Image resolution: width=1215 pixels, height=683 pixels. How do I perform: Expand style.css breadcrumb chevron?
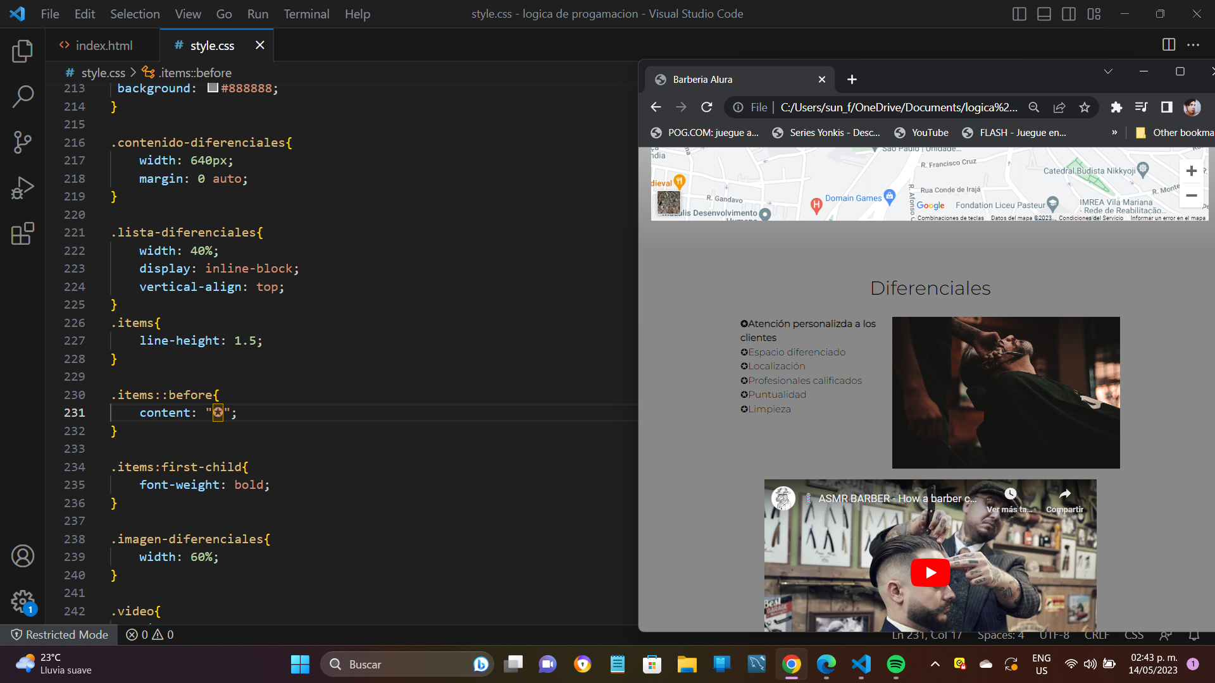click(x=134, y=73)
